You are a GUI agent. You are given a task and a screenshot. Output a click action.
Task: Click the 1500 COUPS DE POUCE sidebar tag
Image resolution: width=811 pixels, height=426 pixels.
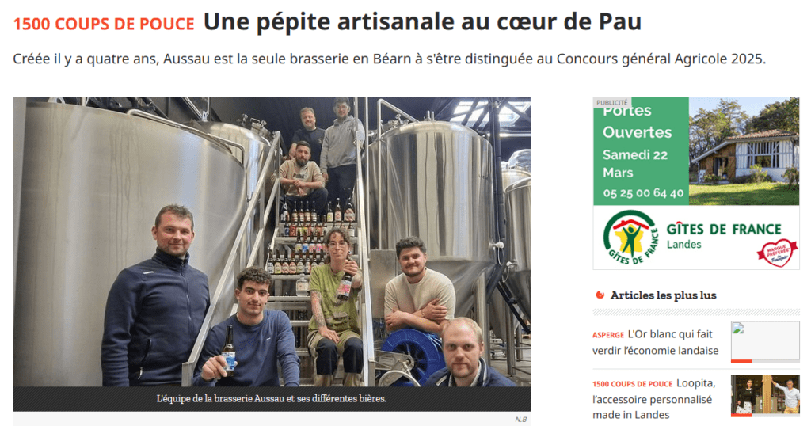point(633,384)
